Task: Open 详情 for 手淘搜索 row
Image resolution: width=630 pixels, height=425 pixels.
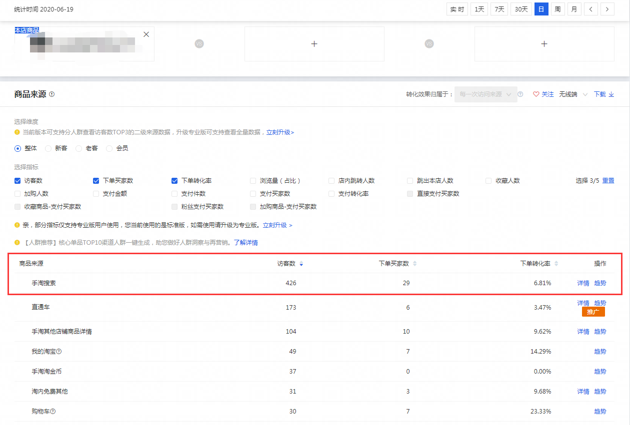Action: (583, 283)
